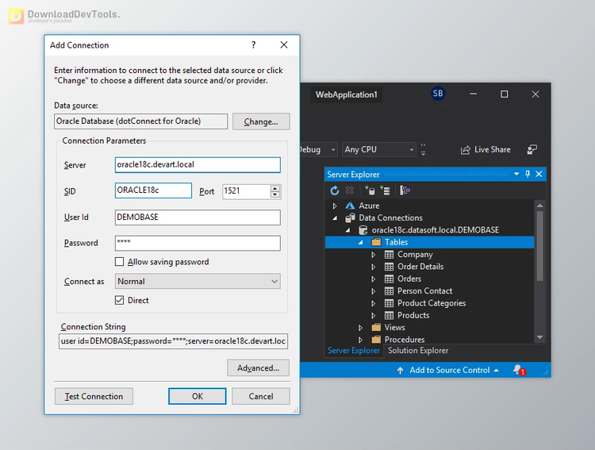This screenshot has width=595, height=450.
Task: Click the Test Connection button
Action: [94, 397]
